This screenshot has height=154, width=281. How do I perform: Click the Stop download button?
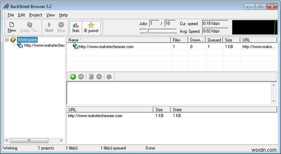pos(61,27)
